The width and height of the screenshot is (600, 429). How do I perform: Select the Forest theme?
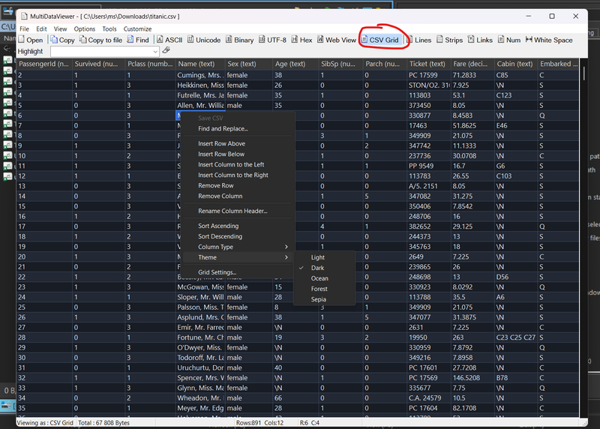pos(324,289)
